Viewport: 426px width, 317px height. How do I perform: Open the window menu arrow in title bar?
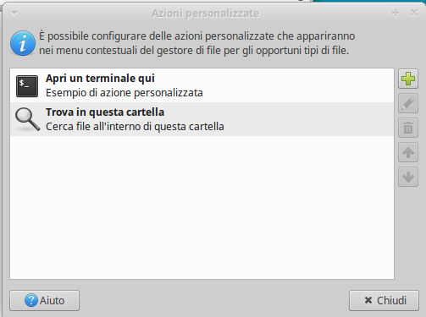(x=14, y=13)
